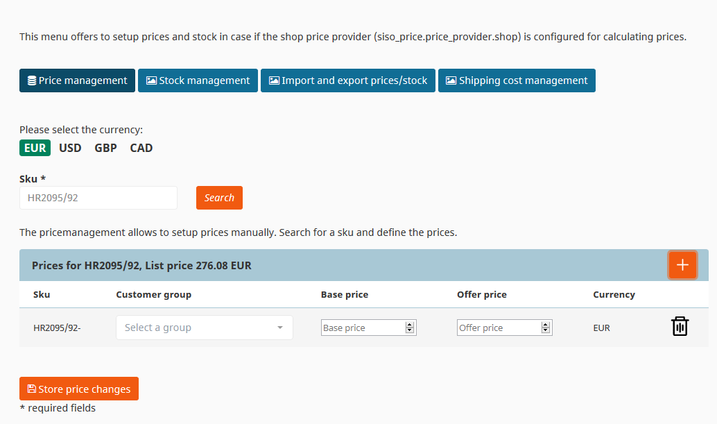717x424 pixels.
Task: Click the orange plus add-price icon
Action: [682, 265]
